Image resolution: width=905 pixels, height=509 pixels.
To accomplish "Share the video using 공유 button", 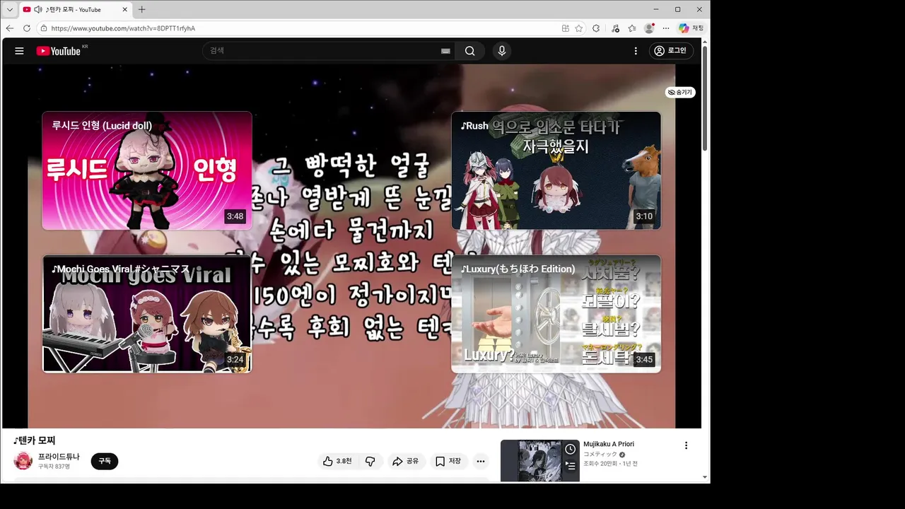I will pyautogui.click(x=405, y=461).
